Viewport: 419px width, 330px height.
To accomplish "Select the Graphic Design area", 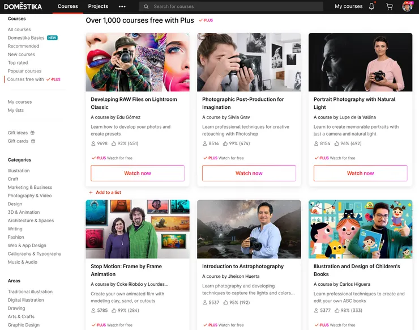I will click(x=24, y=325).
